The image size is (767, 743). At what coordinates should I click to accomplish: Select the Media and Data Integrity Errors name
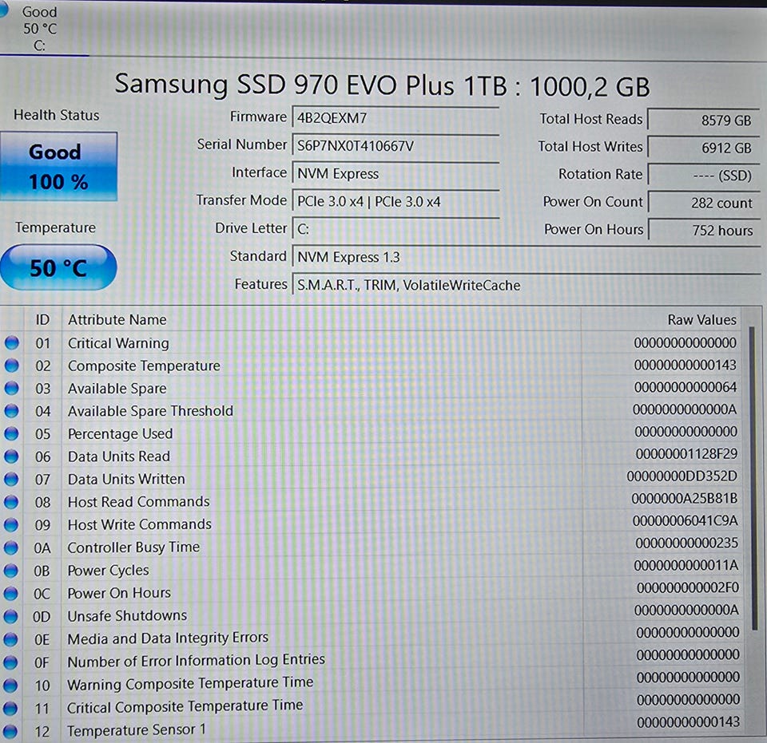pyautogui.click(x=168, y=638)
